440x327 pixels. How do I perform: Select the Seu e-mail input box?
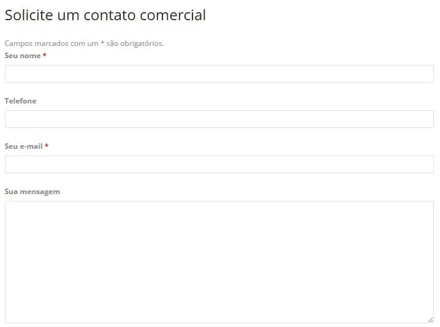pos(219,164)
